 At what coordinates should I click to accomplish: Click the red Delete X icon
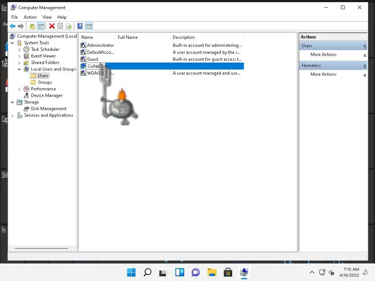[x=52, y=26]
